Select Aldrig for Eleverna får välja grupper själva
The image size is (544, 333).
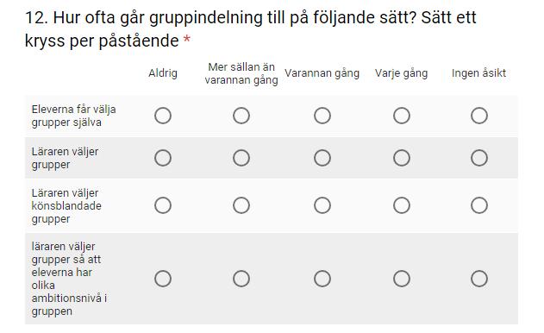(x=163, y=116)
